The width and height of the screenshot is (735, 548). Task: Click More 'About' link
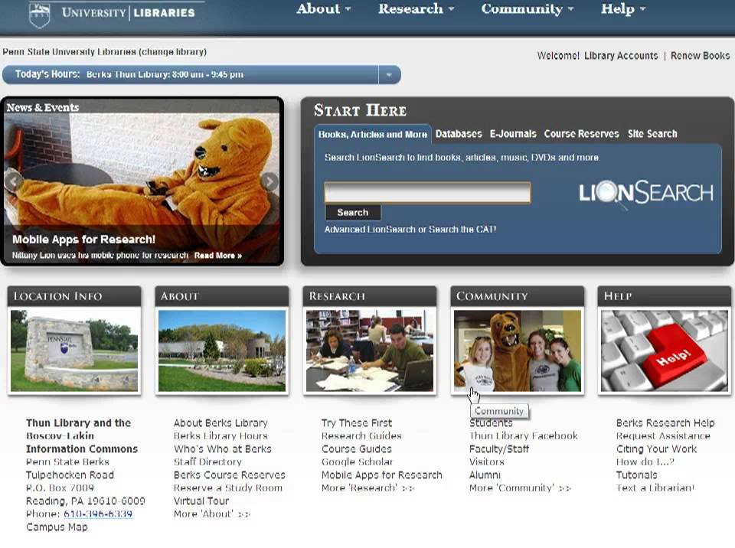pos(212,514)
